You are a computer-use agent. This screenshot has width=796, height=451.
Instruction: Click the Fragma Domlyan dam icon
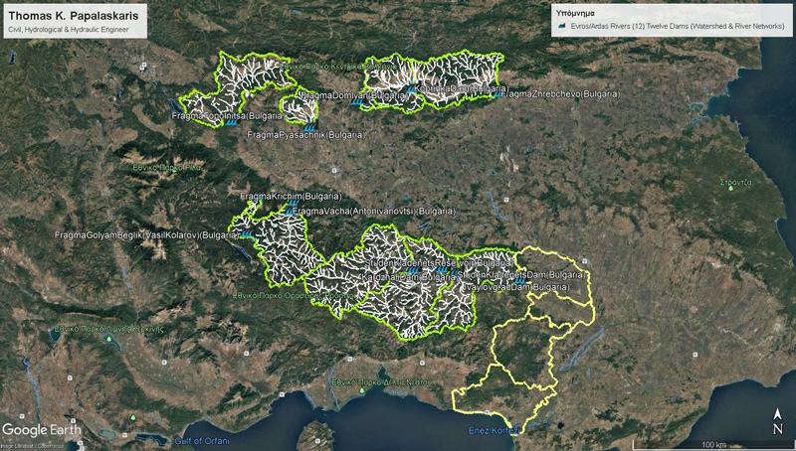(x=355, y=103)
